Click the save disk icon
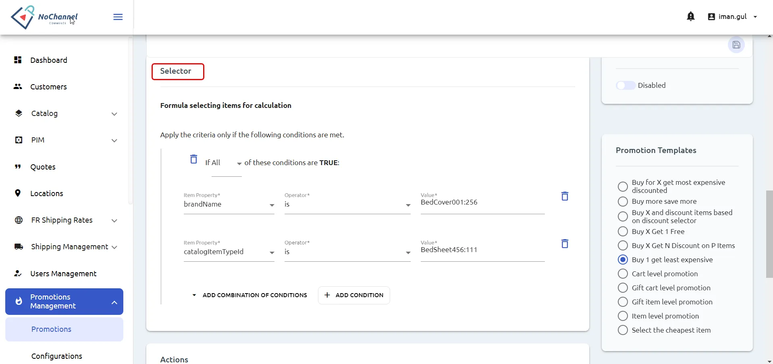 736,45
